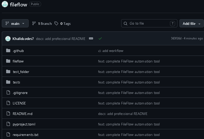
Task: Open the commit message in .gitignore row
Action: [x=129, y=93]
